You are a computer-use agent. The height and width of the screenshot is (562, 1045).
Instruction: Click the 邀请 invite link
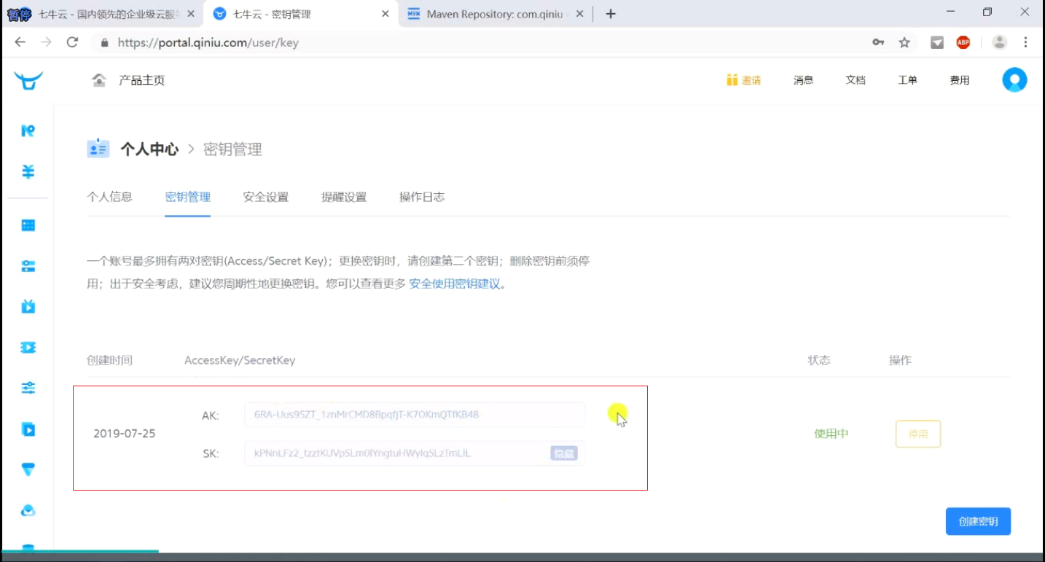point(744,80)
